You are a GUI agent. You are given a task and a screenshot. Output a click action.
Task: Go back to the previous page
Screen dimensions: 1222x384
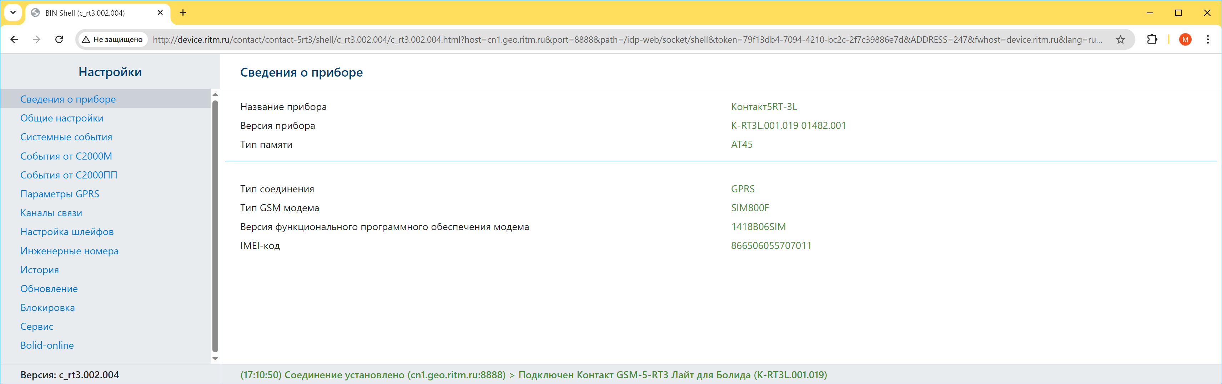pyautogui.click(x=14, y=39)
